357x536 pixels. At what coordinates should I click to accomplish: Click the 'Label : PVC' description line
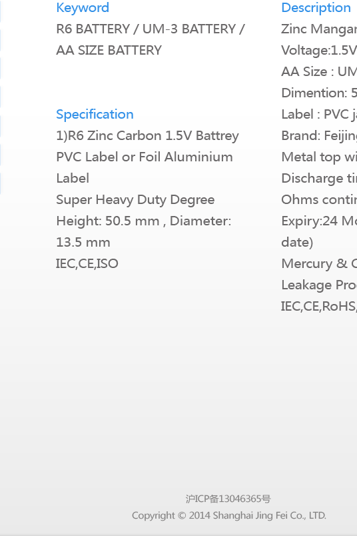[319, 115]
